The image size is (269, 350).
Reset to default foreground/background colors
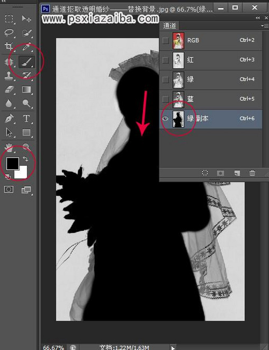click(8, 176)
